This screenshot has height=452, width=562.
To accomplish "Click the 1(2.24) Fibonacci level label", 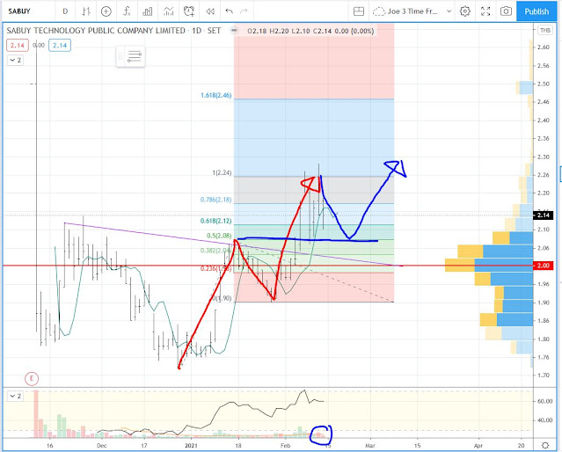I will tap(222, 172).
